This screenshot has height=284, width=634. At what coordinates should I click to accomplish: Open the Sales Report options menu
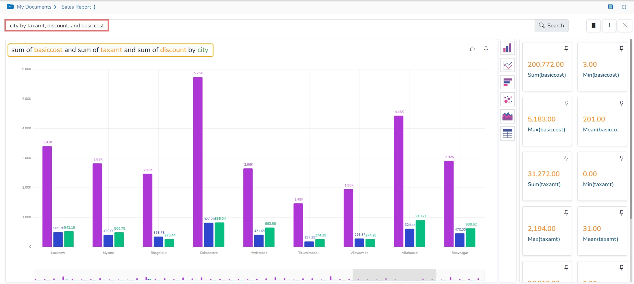95,7
